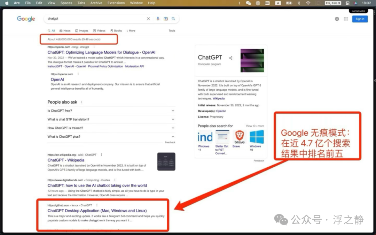The image size is (376, 235).
Task: Start a voice search with the microphone icon
Action: click(x=158, y=19)
